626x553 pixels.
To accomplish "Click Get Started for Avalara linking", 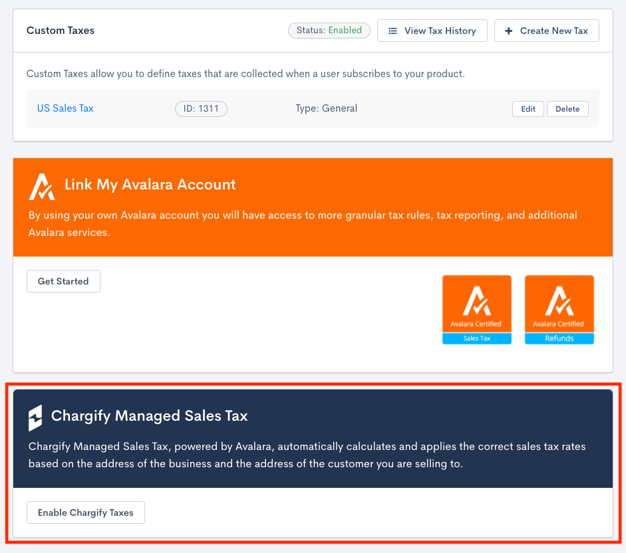I will tap(63, 281).
